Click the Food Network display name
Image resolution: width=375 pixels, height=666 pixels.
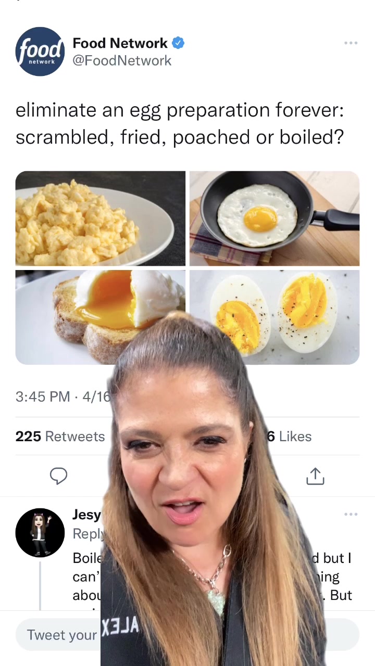coord(120,43)
